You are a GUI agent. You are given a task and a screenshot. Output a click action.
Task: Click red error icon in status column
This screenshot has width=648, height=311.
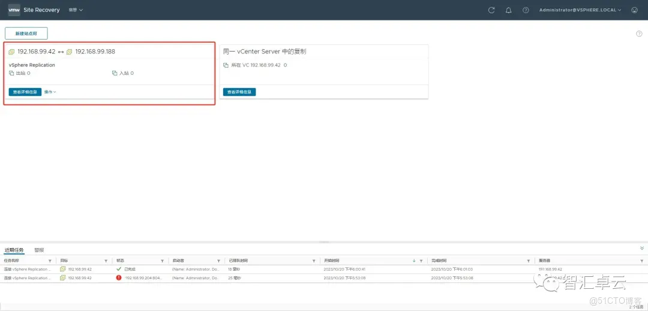coord(119,277)
